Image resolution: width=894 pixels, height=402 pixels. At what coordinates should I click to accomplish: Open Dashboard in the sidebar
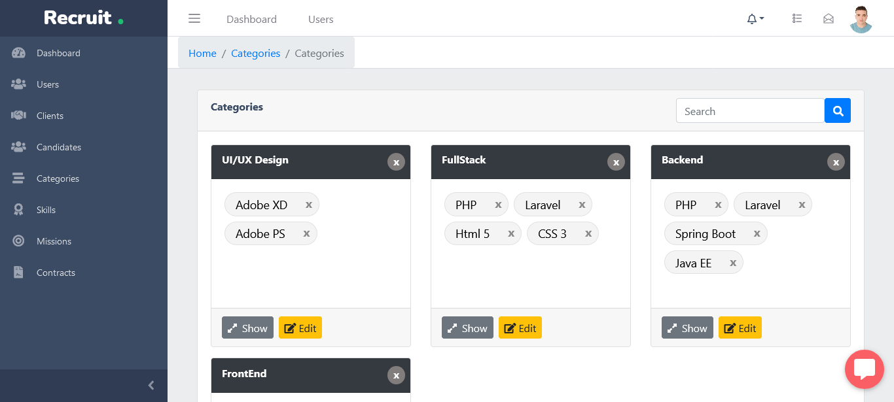coord(84,53)
